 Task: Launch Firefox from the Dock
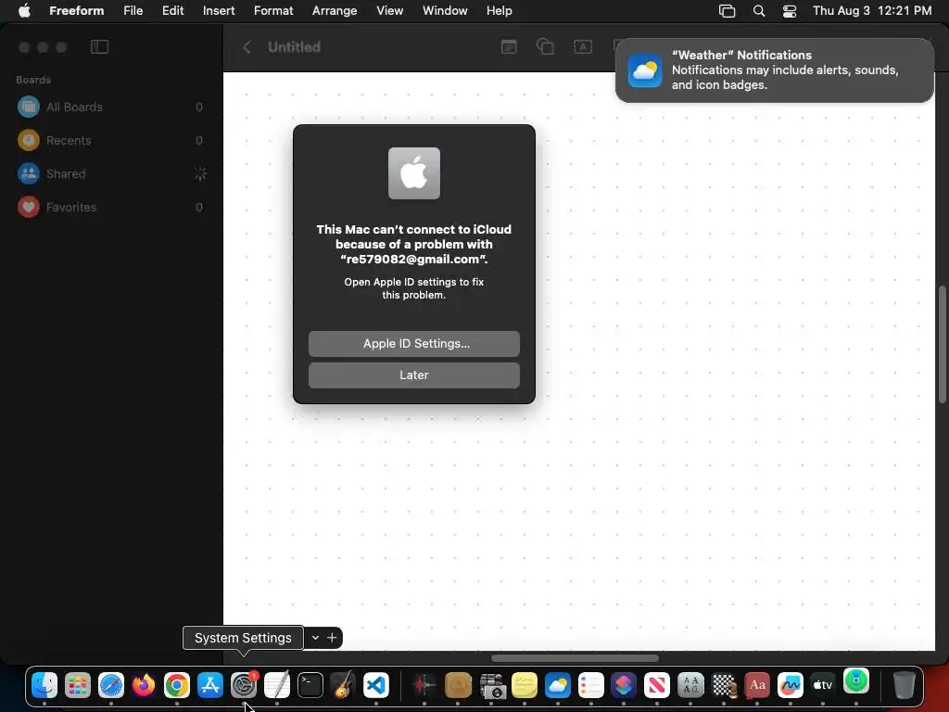pos(144,685)
